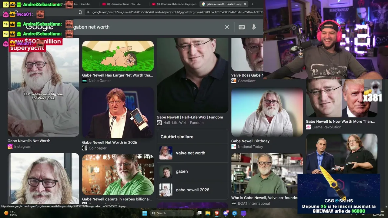388x218 pixels.
Task: Launch File Explorer from the taskbar
Action: tap(208, 213)
